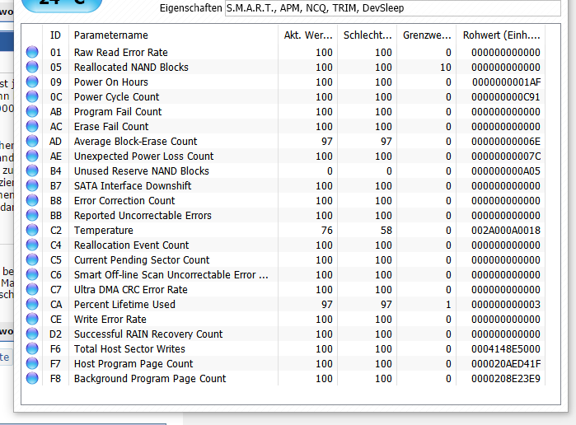
Task: Click the status orb for Host Program Page Count
Action: click(x=32, y=363)
